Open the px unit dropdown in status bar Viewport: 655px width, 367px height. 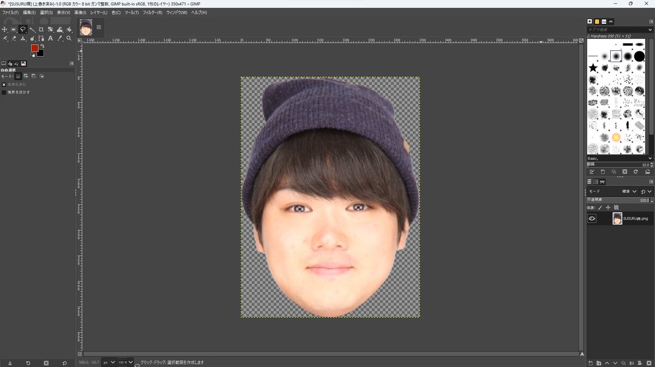pyautogui.click(x=109, y=362)
